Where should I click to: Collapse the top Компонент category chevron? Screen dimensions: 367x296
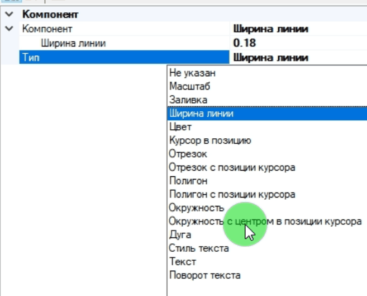pyautogui.click(x=8, y=15)
